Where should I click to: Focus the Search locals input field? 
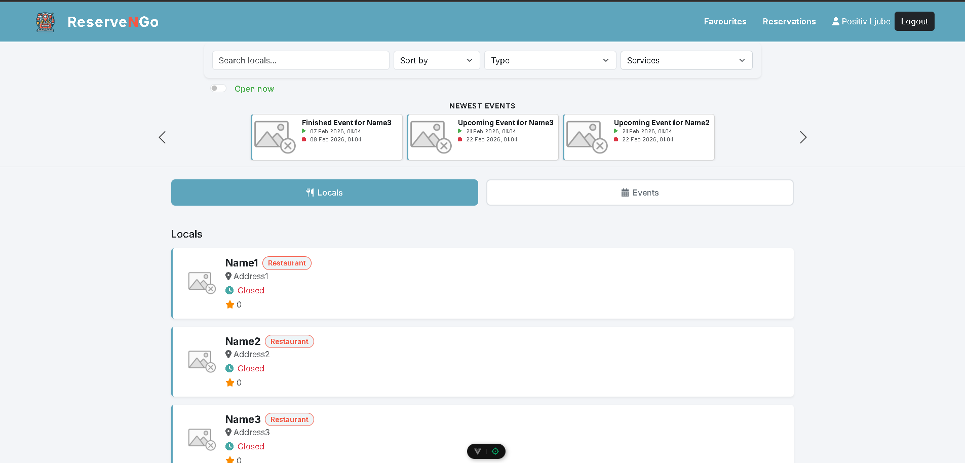300,60
